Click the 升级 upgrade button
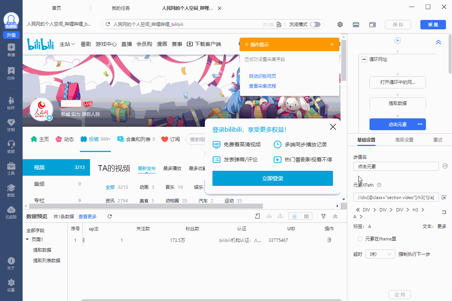Viewport: 452px width, 301px height. pos(11,35)
